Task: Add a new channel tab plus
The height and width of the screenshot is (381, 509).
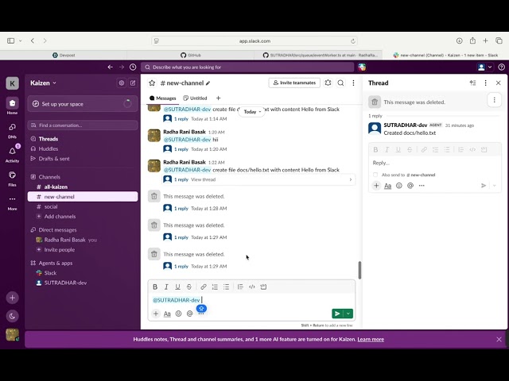Action: coord(218,98)
